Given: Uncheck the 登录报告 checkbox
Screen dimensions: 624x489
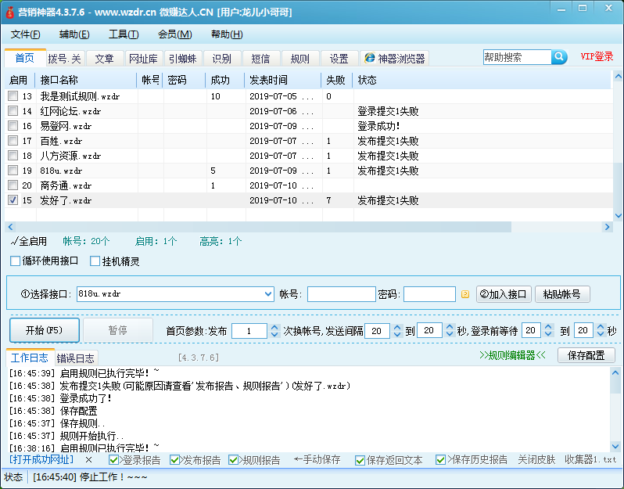Looking at the screenshot, I should [x=114, y=460].
